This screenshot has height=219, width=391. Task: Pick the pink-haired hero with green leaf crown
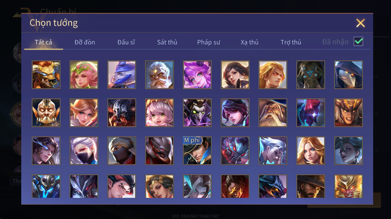tap(84, 75)
